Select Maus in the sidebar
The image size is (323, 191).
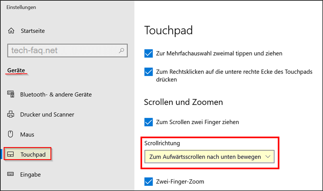[27, 135]
